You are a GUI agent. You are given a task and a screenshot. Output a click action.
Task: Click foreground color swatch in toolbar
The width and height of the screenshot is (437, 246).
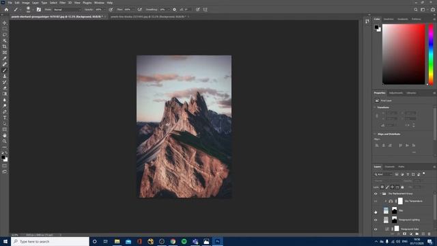pos(3,157)
